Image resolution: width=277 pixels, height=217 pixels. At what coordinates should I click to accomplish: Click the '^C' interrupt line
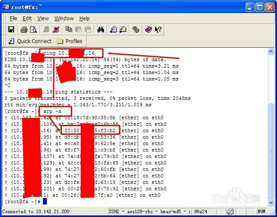tap(7, 85)
